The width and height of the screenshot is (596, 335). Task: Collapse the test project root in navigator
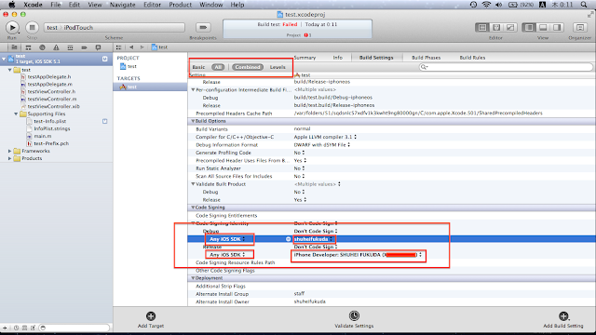point(4,59)
